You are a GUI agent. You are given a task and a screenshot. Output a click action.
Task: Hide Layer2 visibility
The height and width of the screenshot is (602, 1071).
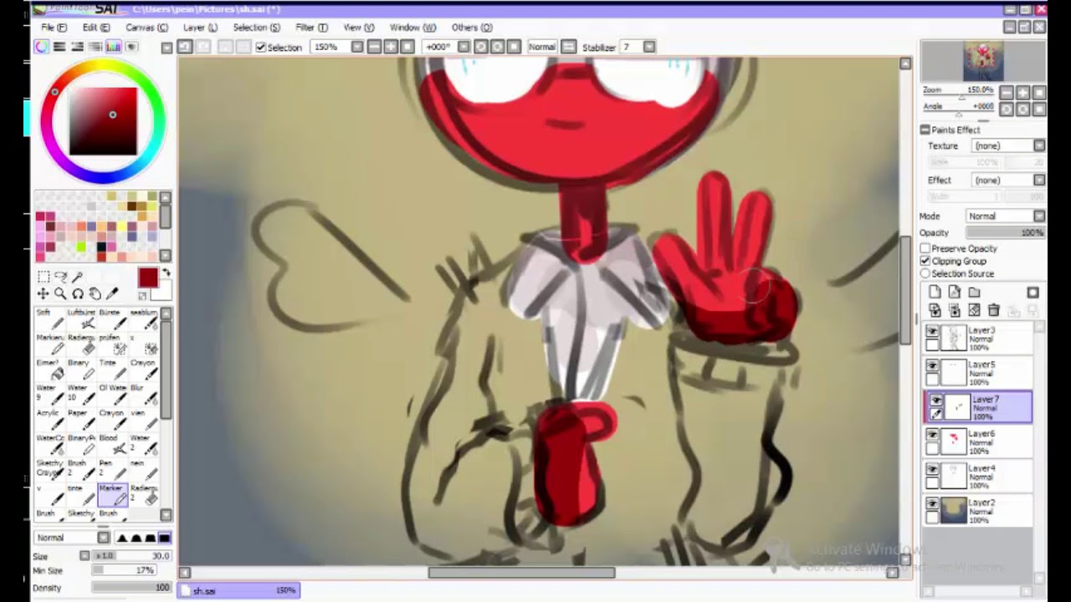pyautogui.click(x=932, y=504)
